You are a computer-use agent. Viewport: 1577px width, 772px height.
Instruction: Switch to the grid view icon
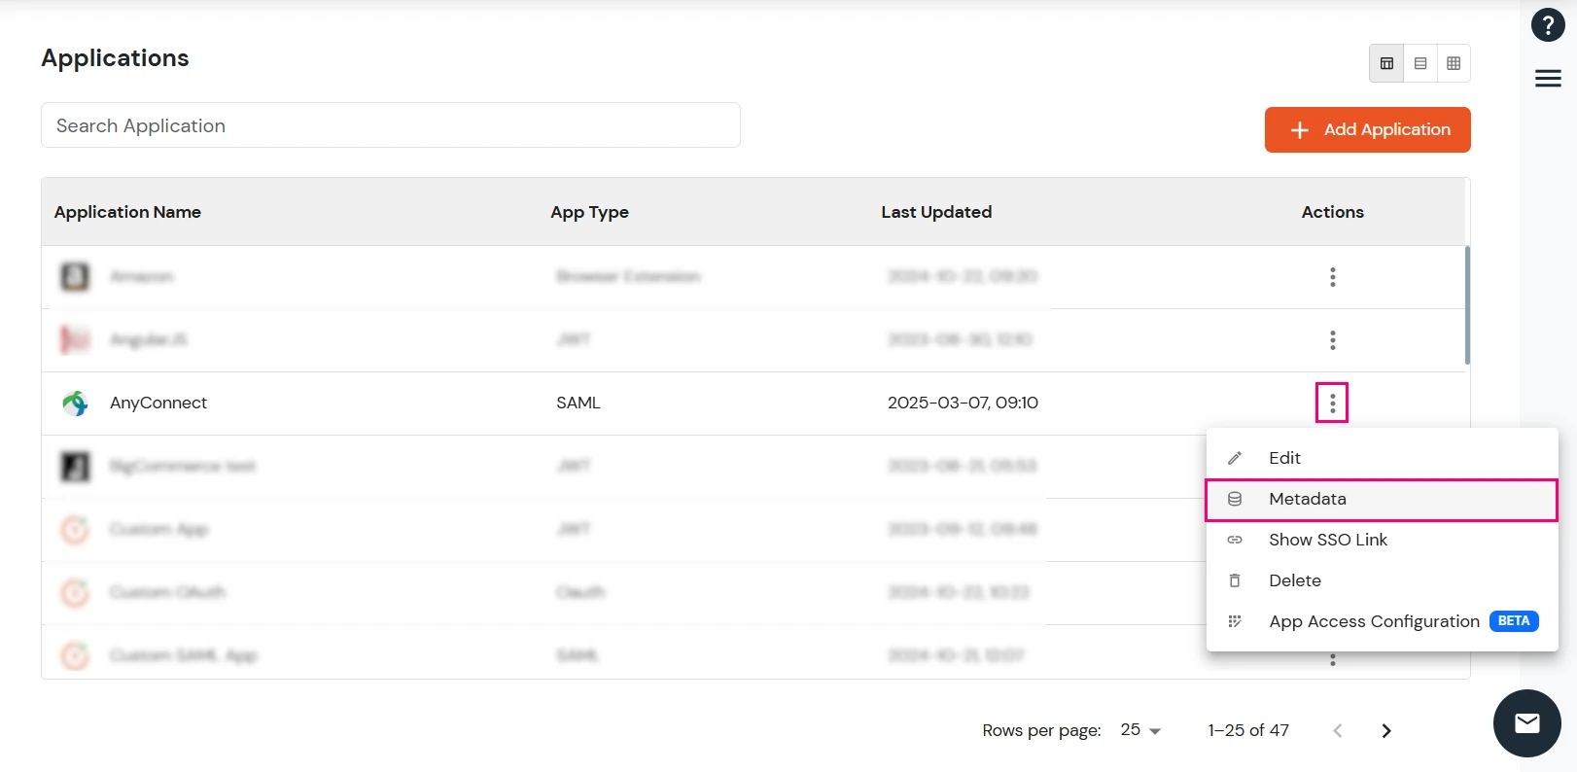1454,63
